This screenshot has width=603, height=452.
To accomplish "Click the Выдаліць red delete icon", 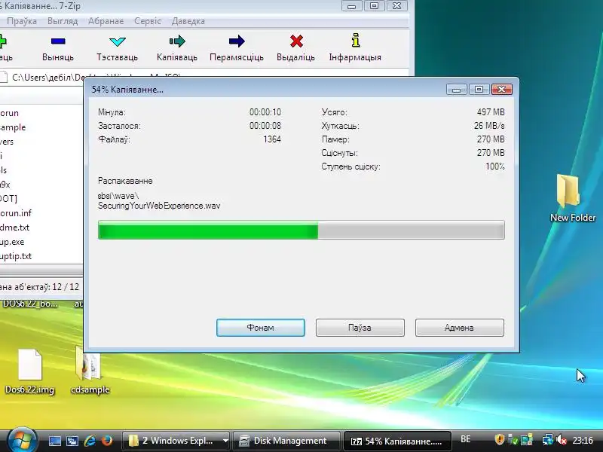I will tap(296, 41).
